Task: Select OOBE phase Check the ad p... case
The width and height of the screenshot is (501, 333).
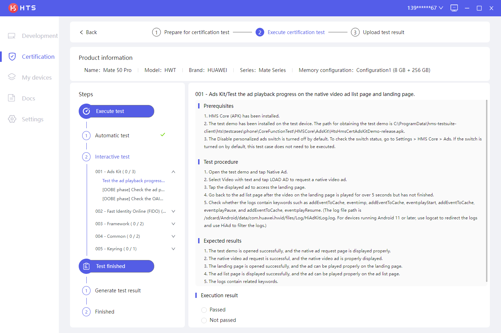Action: tap(133, 190)
